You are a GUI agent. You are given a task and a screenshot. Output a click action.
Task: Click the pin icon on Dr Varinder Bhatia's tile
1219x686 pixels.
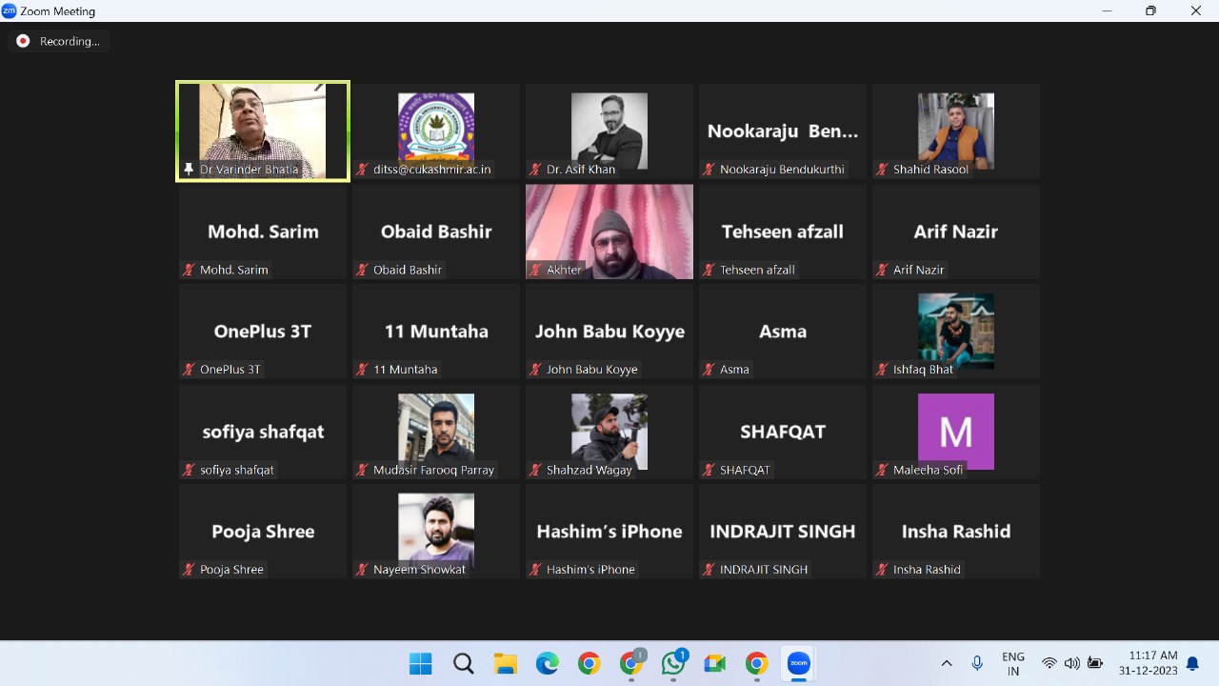pyautogui.click(x=189, y=169)
